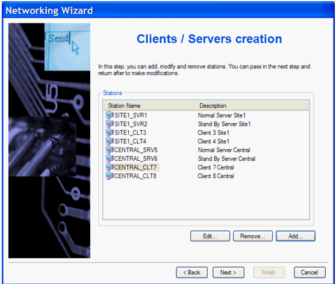Select the CENTRAL_CLT8 station name
The width and height of the screenshot is (336, 284).
click(x=135, y=176)
